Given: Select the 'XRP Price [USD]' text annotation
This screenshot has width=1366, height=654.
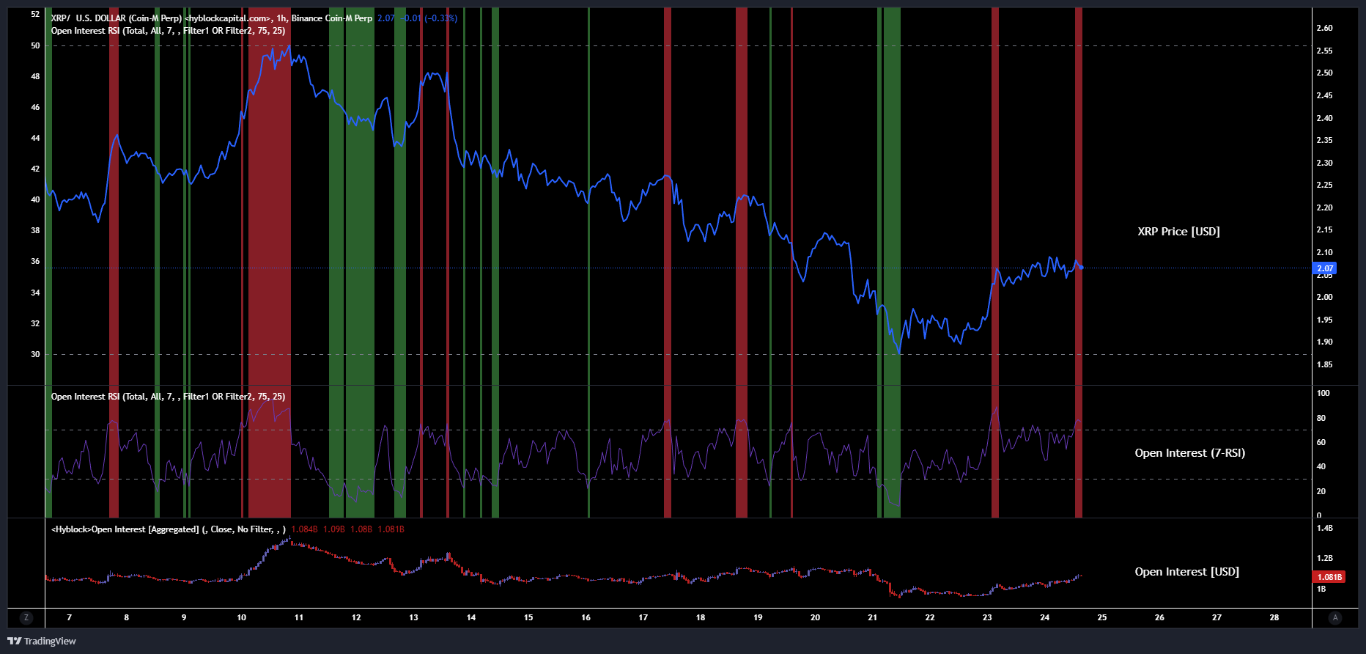Looking at the screenshot, I should [1178, 232].
